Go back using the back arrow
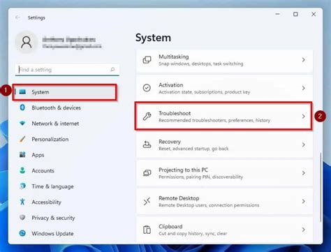331x252 pixels. point(17,17)
